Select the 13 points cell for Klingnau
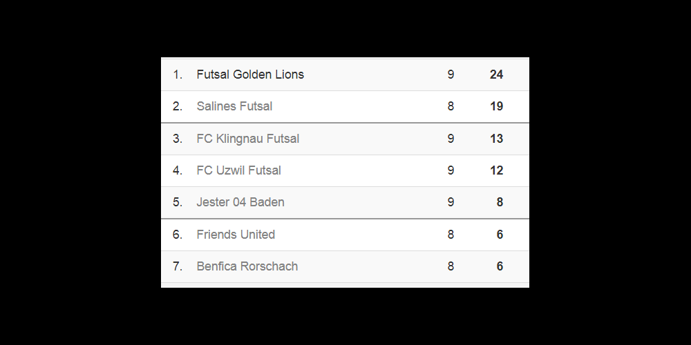 click(x=496, y=139)
